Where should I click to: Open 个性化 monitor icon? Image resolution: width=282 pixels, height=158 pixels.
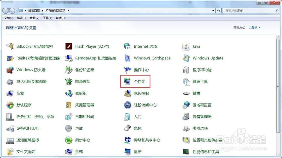tap(127, 82)
